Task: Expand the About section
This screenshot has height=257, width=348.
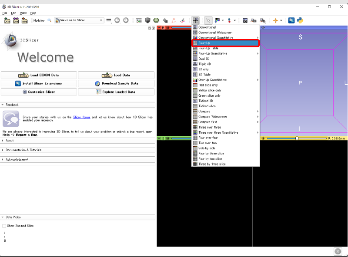Action: point(10,141)
